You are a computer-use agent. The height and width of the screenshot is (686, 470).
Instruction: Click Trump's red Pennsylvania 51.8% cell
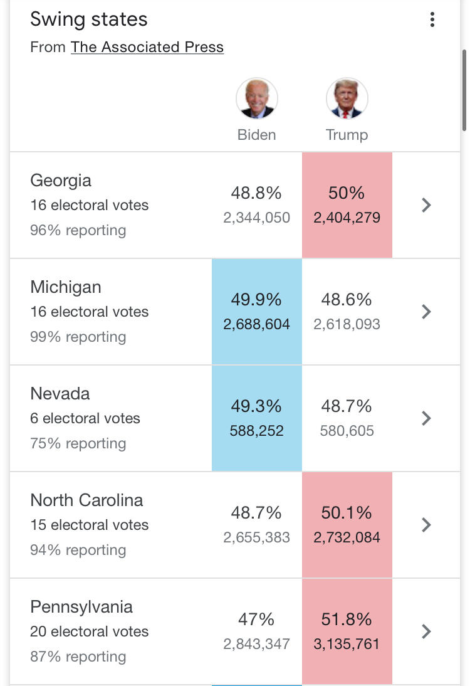tap(347, 631)
